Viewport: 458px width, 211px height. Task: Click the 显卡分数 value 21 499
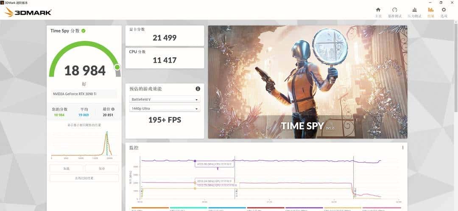point(165,38)
